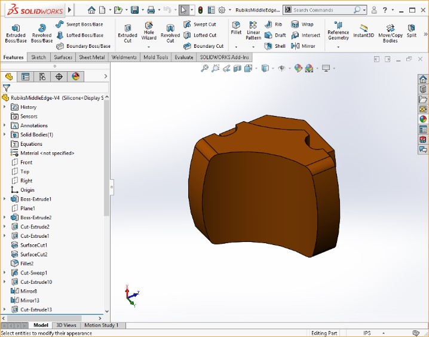
Task: Switch to the Surfaces tab
Action: [63, 57]
